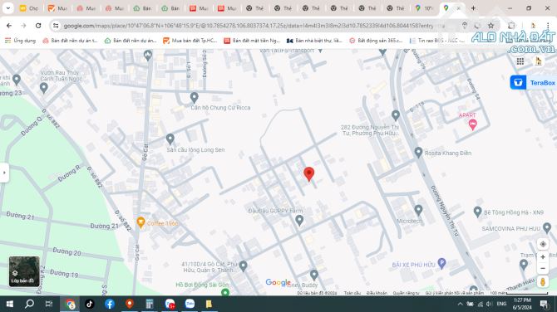The height and width of the screenshot is (312, 557).
Task: Show your location with the crosshair button
Action: [x=542, y=244]
